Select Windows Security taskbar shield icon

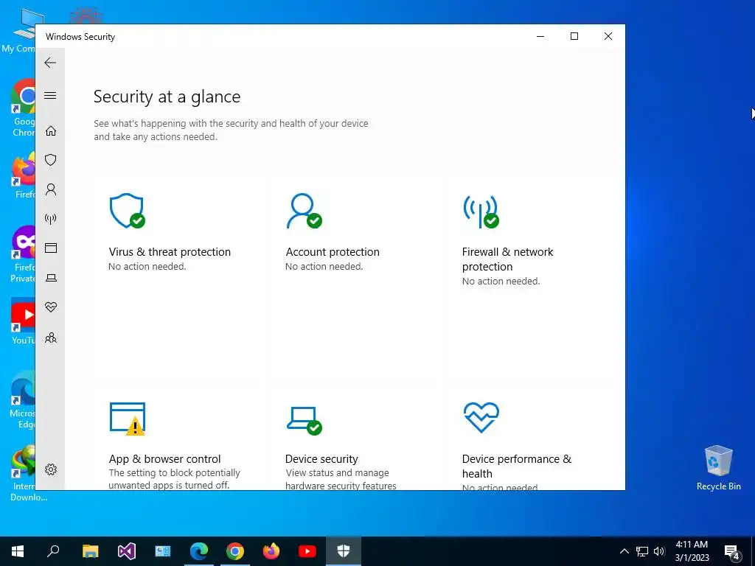tap(344, 551)
